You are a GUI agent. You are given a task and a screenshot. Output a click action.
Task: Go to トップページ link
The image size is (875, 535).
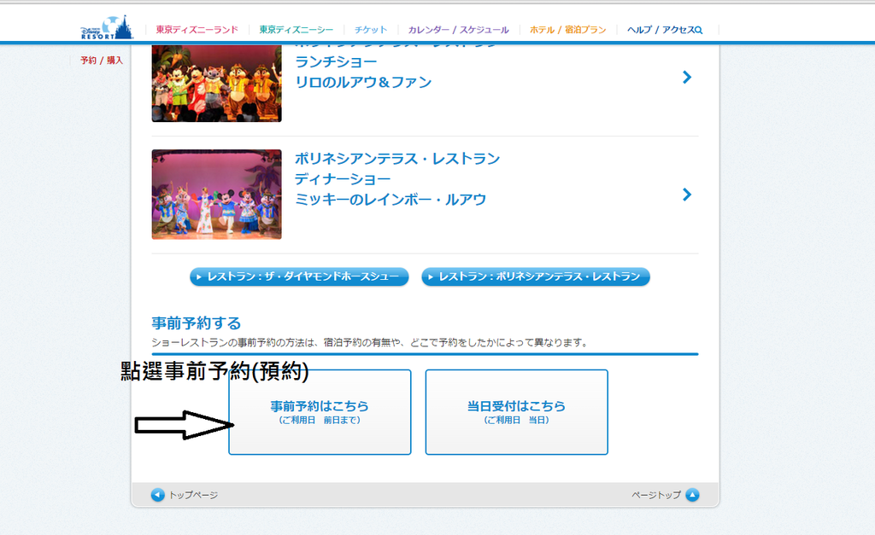coord(193,495)
